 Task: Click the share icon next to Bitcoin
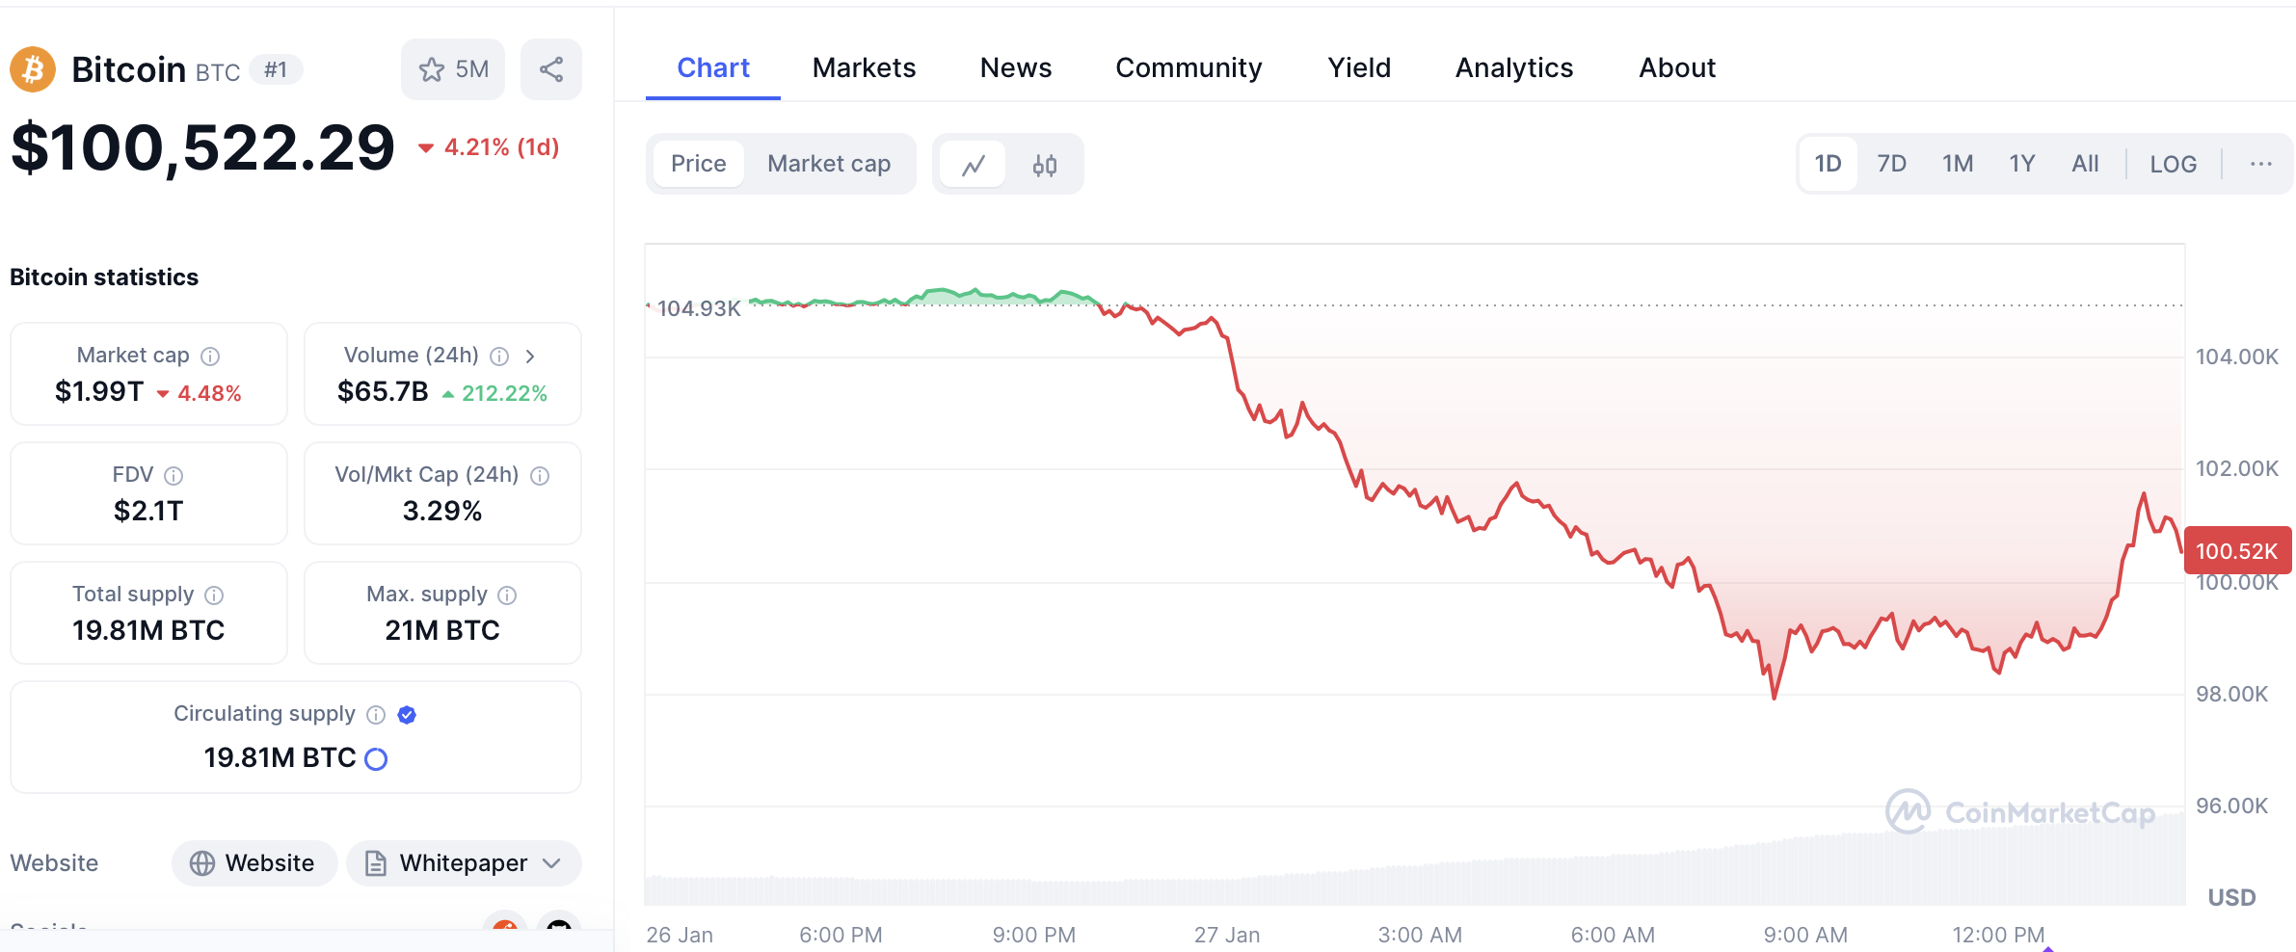point(551,69)
